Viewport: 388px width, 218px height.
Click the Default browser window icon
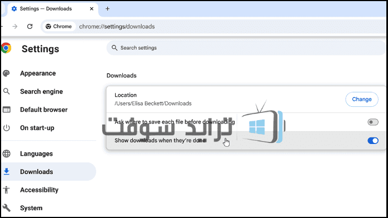(x=7, y=110)
